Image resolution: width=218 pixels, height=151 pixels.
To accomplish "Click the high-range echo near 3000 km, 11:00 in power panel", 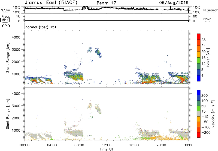I will [98, 52].
